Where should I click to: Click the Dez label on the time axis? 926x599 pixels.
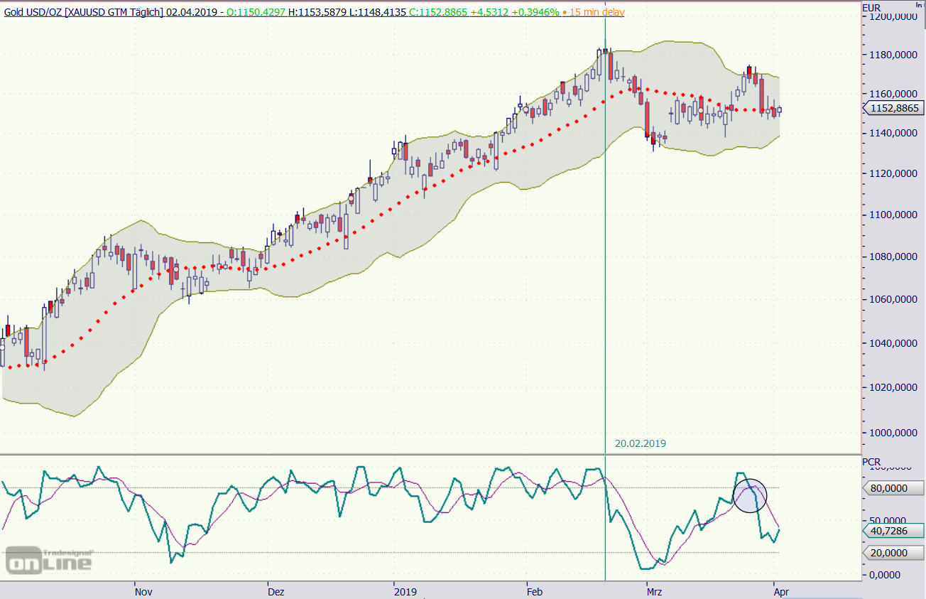point(276,590)
